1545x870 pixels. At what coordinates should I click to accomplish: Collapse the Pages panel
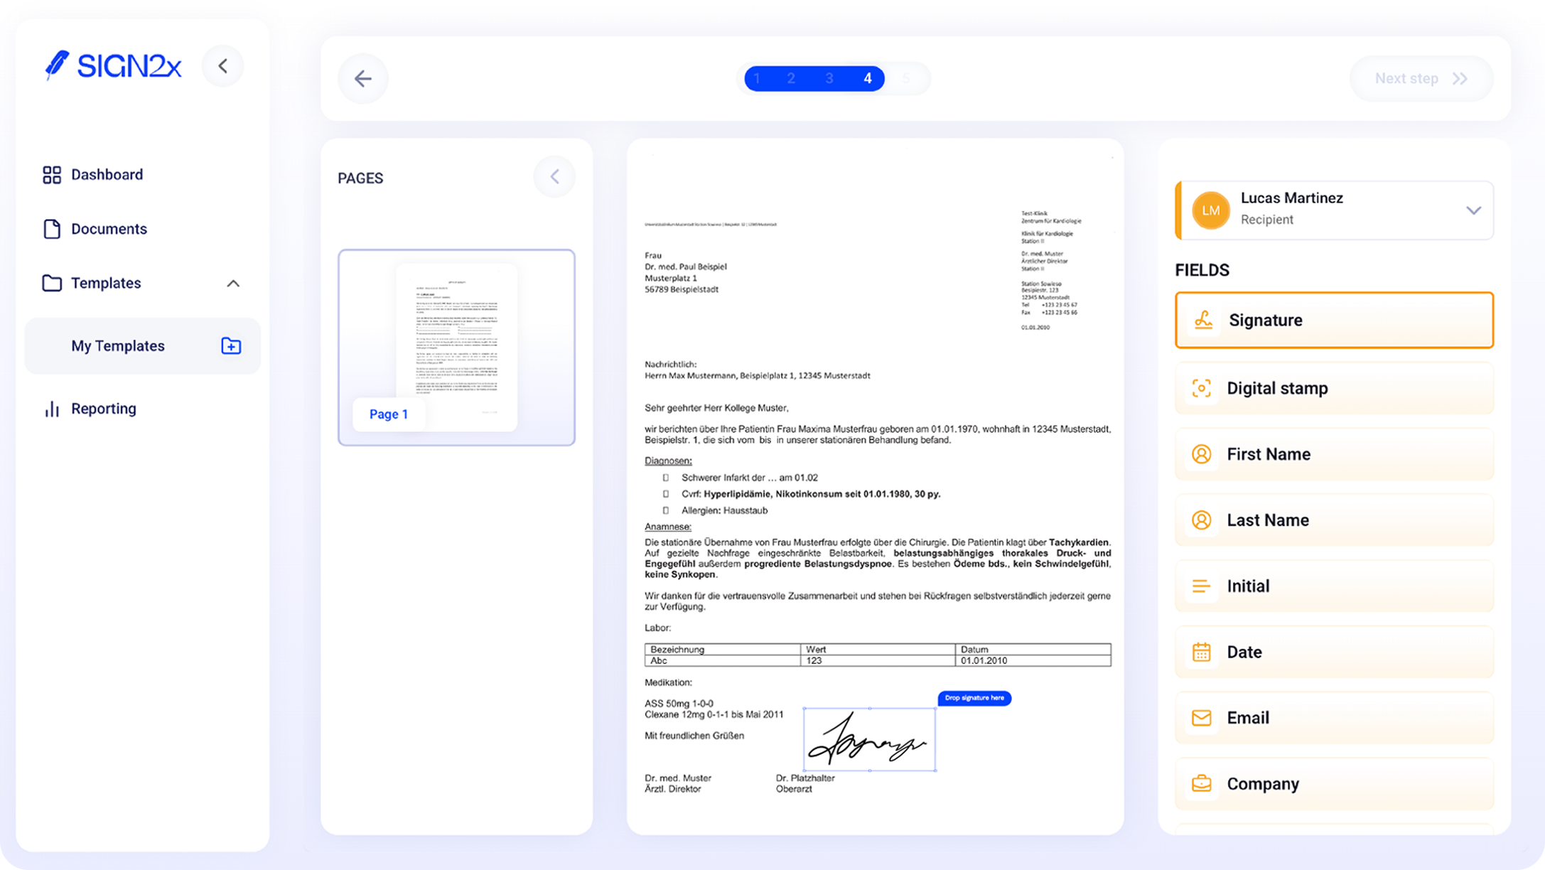554,177
